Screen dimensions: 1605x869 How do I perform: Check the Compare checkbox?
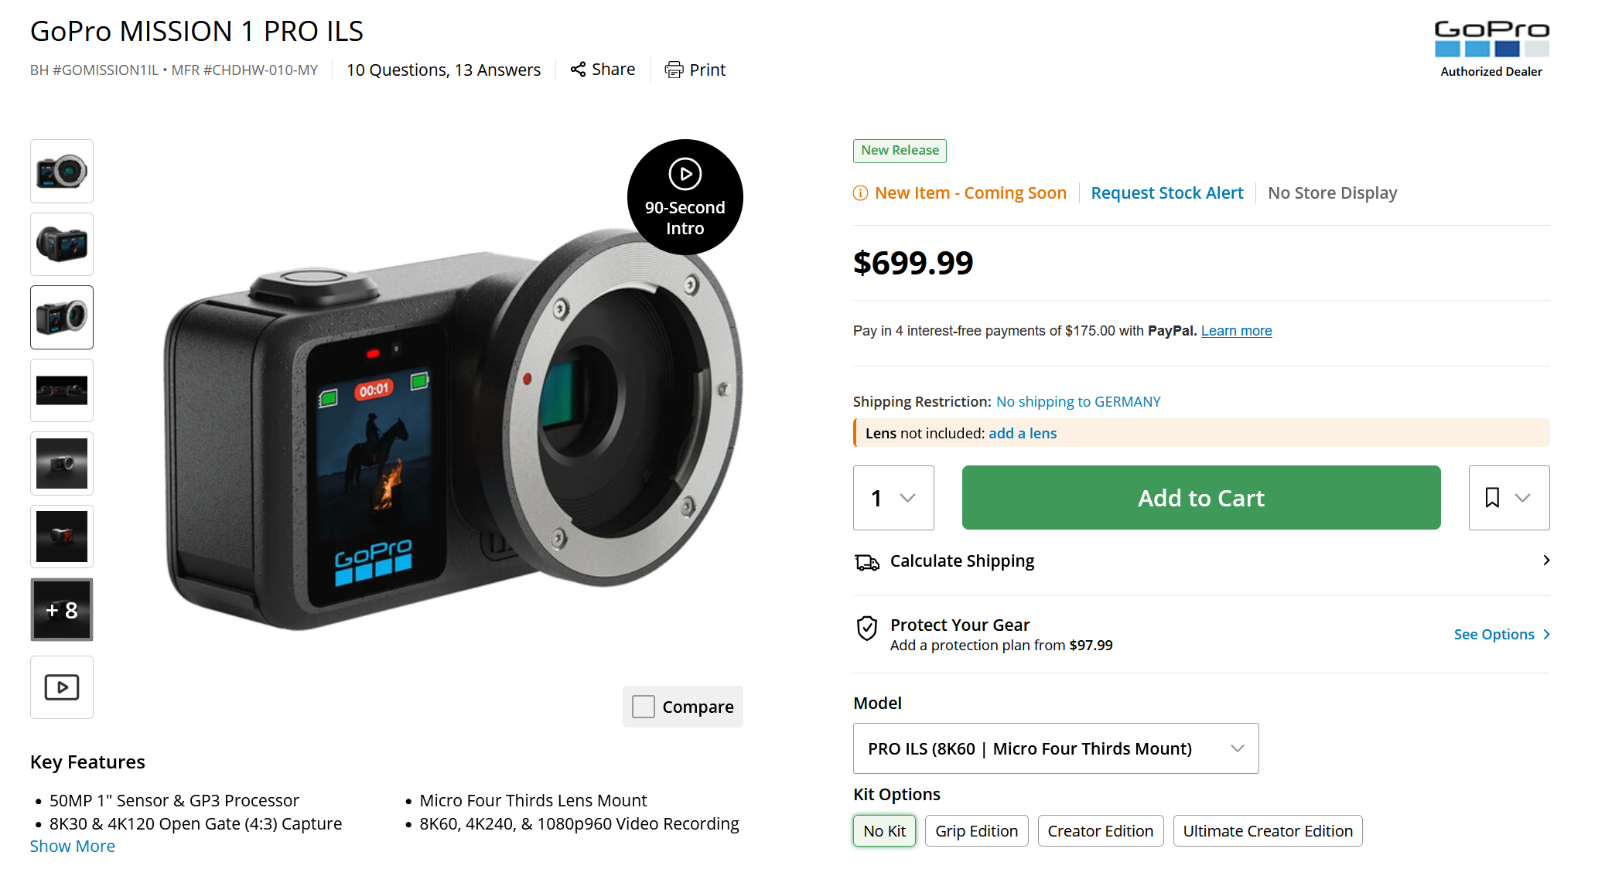644,707
